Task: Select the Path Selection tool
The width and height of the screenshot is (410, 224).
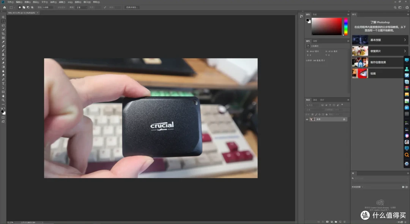Action: 3,88
